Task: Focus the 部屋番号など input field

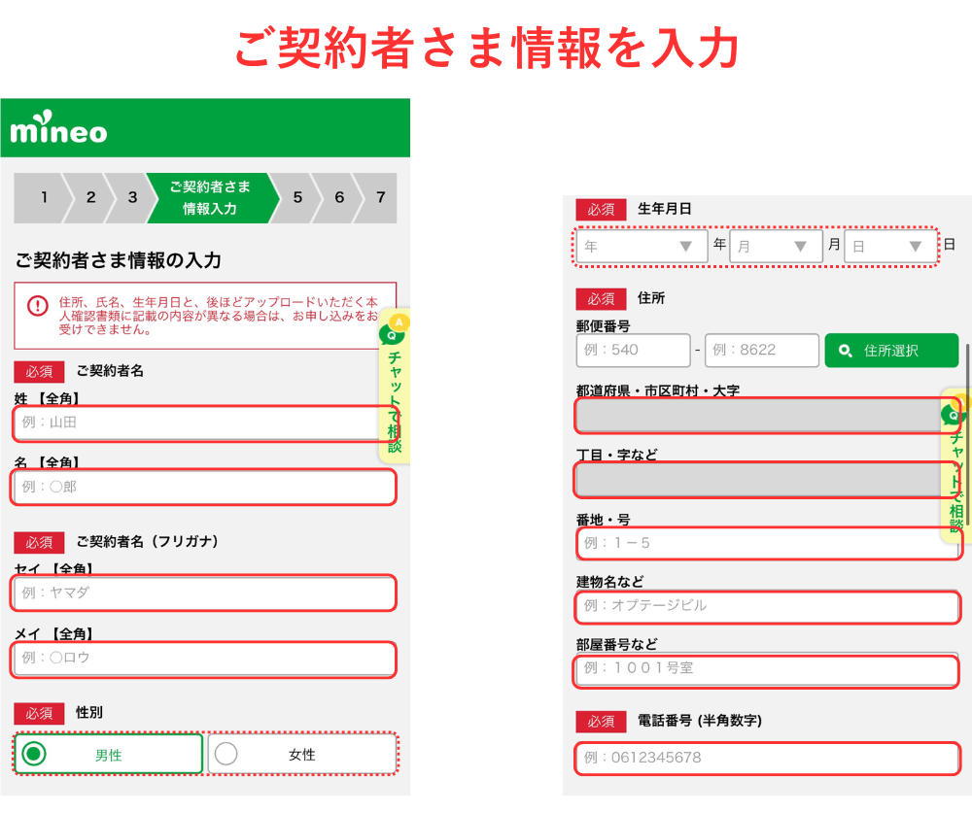Action: (x=768, y=670)
